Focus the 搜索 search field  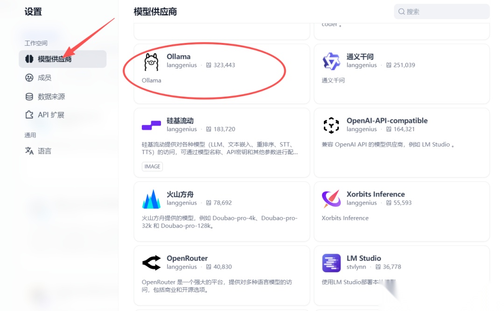[441, 12]
